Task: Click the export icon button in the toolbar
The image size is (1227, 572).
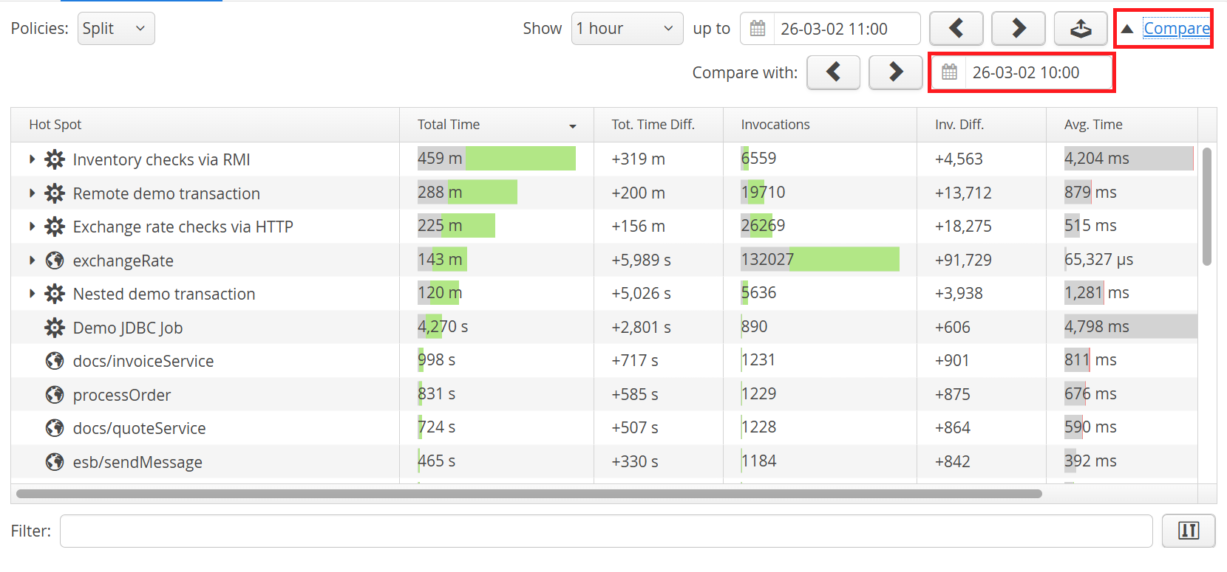Action: (1080, 29)
